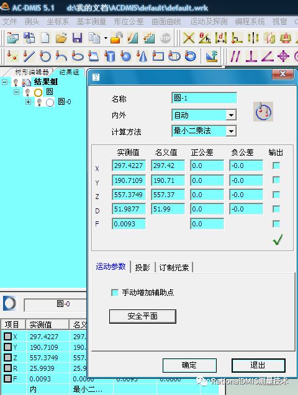This screenshot has height=395, width=298.
Task: Click the position tolerance crosshair icon
Action: pos(283,56)
